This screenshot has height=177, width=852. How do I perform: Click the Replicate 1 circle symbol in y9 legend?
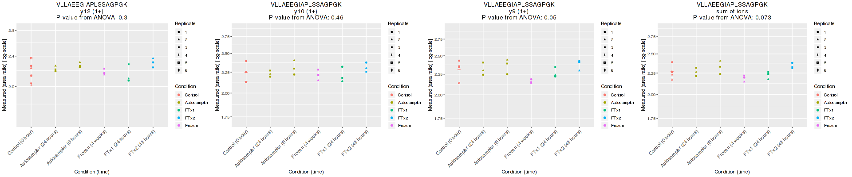tap(604, 32)
